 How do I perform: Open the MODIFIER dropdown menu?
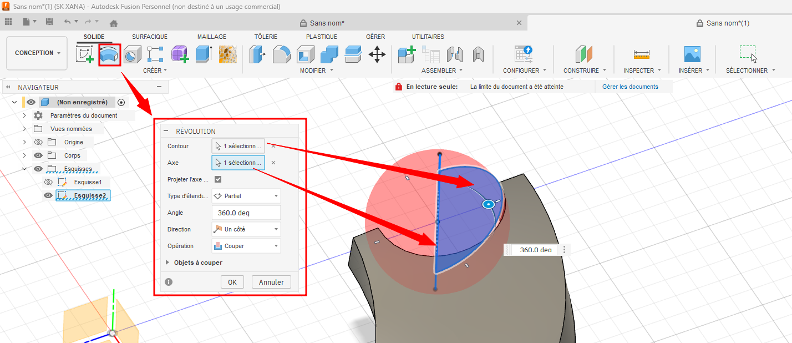[x=317, y=70]
